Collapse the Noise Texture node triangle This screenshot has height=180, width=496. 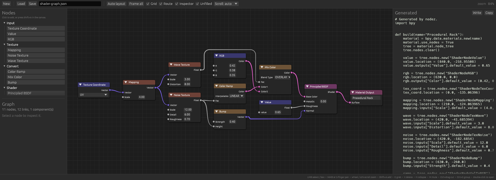171,95
